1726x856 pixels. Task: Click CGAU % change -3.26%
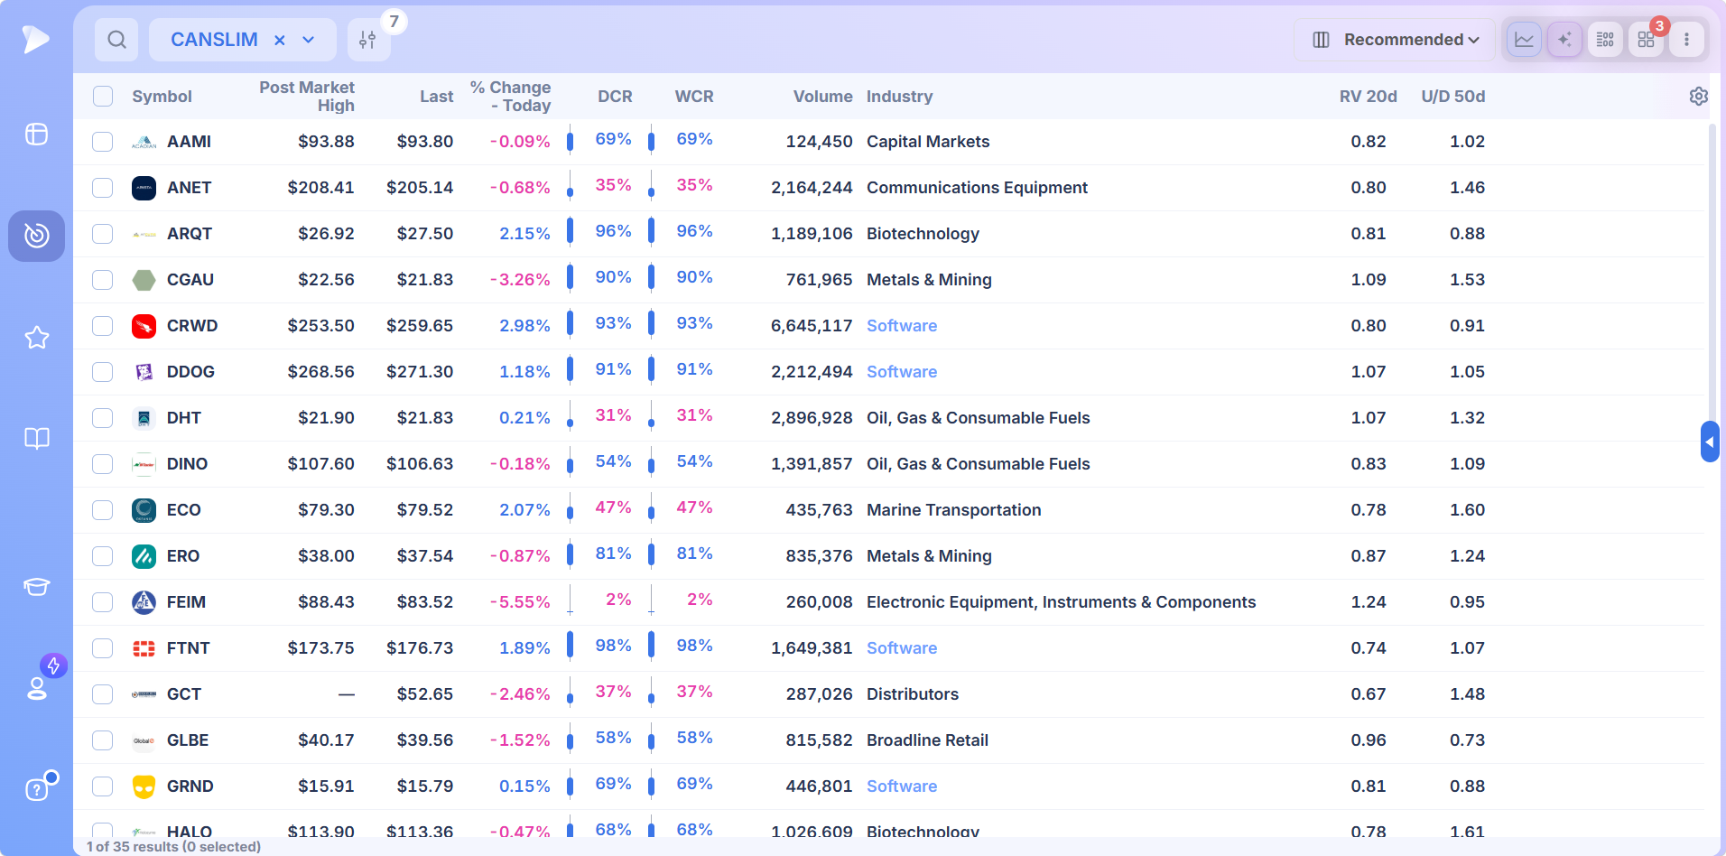coord(520,280)
